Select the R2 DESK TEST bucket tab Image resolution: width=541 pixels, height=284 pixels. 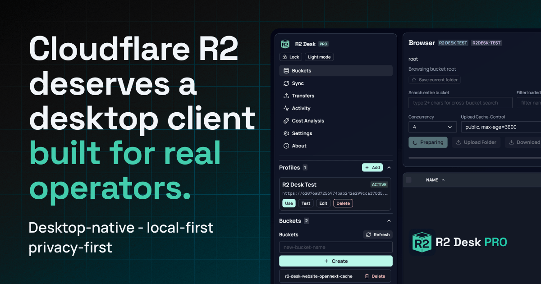pos(453,42)
